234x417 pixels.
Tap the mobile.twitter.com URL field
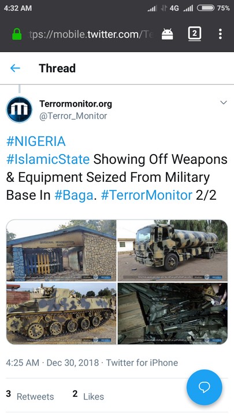coord(91,34)
